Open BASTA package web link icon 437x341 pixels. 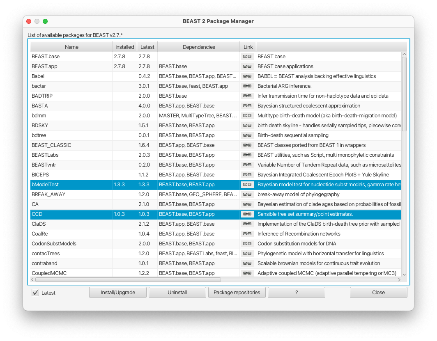(247, 106)
